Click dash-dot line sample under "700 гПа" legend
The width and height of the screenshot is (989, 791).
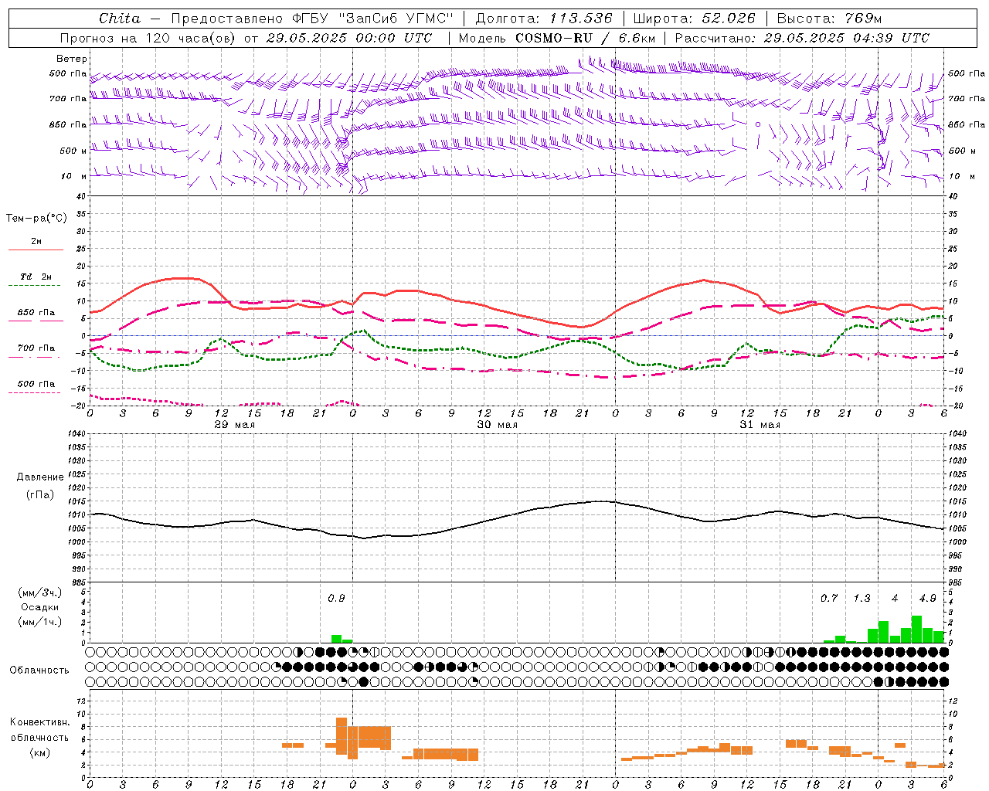34,358
